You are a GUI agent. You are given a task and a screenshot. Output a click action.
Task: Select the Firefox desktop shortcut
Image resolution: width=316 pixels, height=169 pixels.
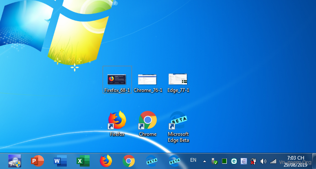(117, 123)
